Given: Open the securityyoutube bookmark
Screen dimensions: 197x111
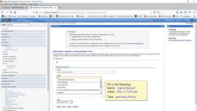Looking at the screenshot, I should point(151,16).
